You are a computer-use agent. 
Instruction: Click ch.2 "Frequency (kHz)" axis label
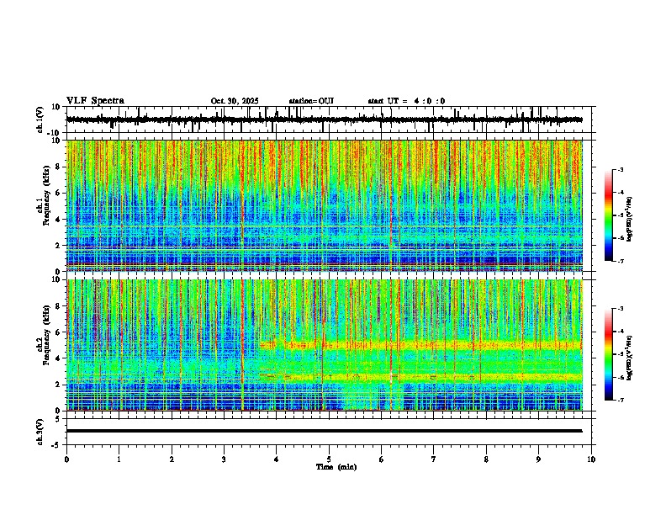tap(46, 335)
